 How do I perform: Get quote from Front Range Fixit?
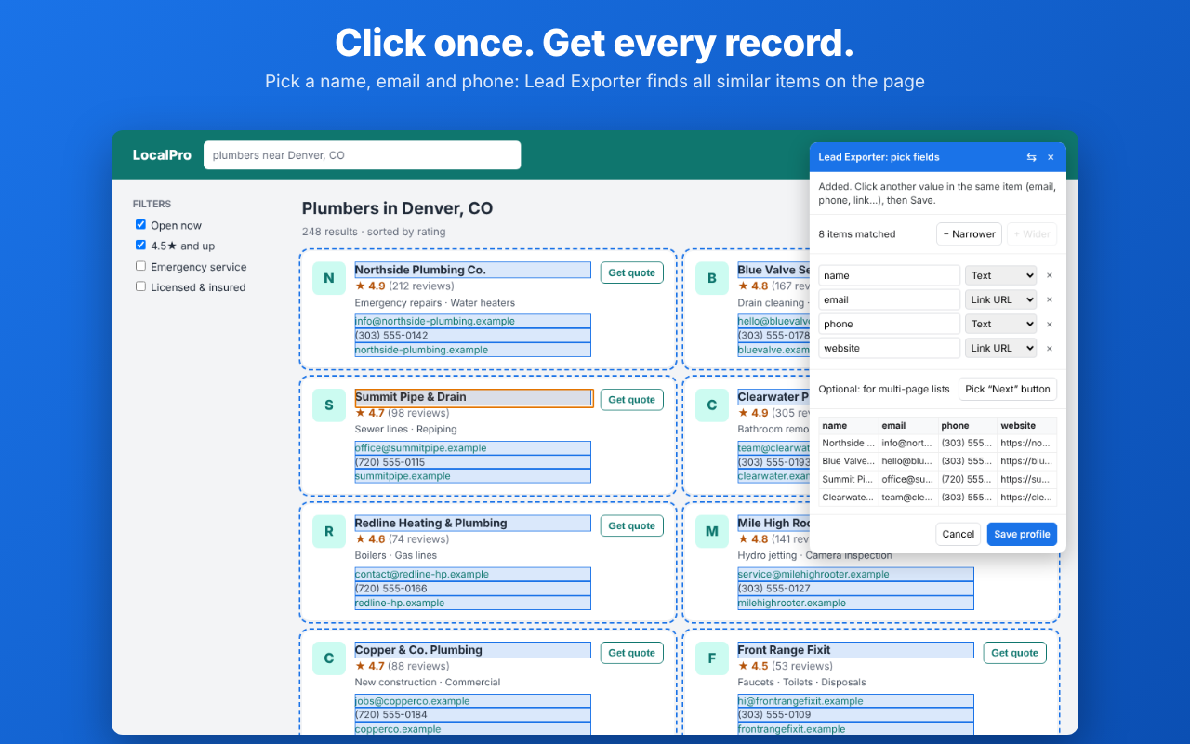tap(1014, 653)
